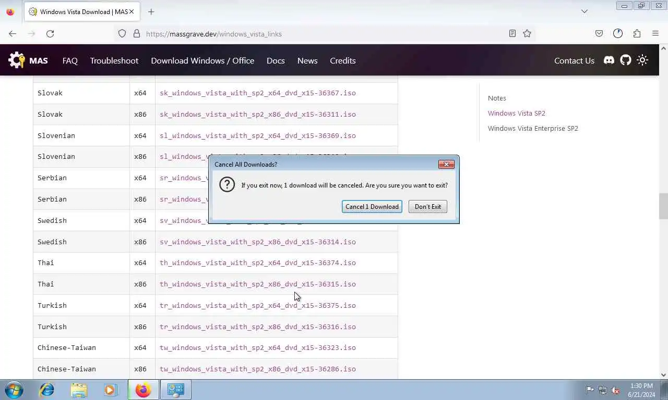Click the download progress icon in toolbar

[618, 33]
